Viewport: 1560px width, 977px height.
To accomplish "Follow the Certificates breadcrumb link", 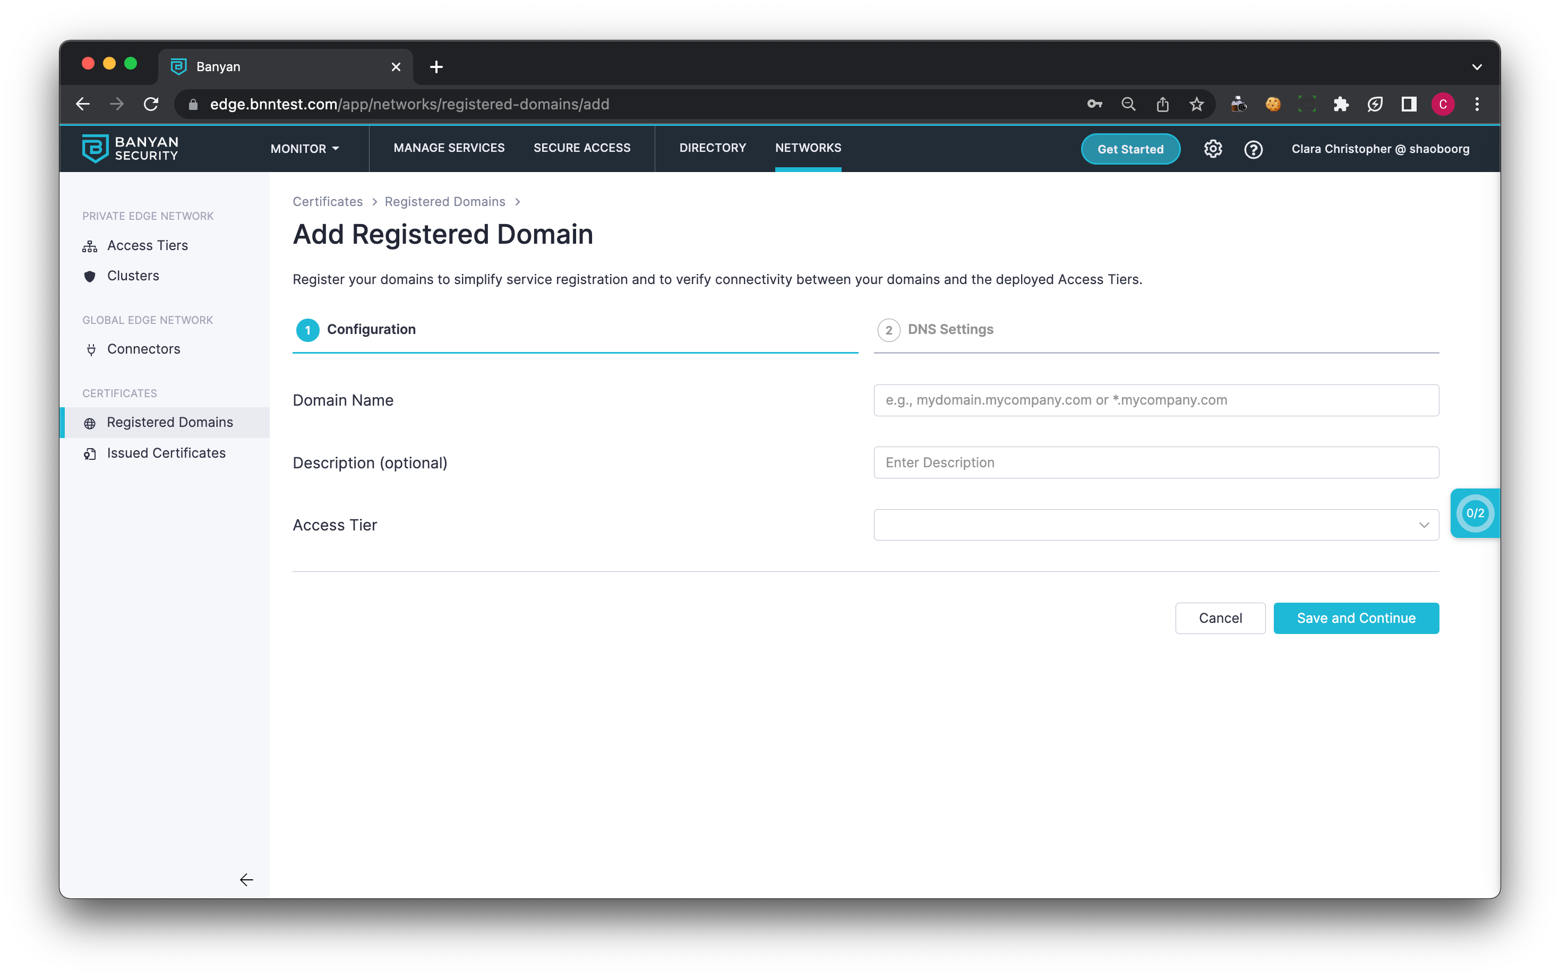I will tap(328, 202).
